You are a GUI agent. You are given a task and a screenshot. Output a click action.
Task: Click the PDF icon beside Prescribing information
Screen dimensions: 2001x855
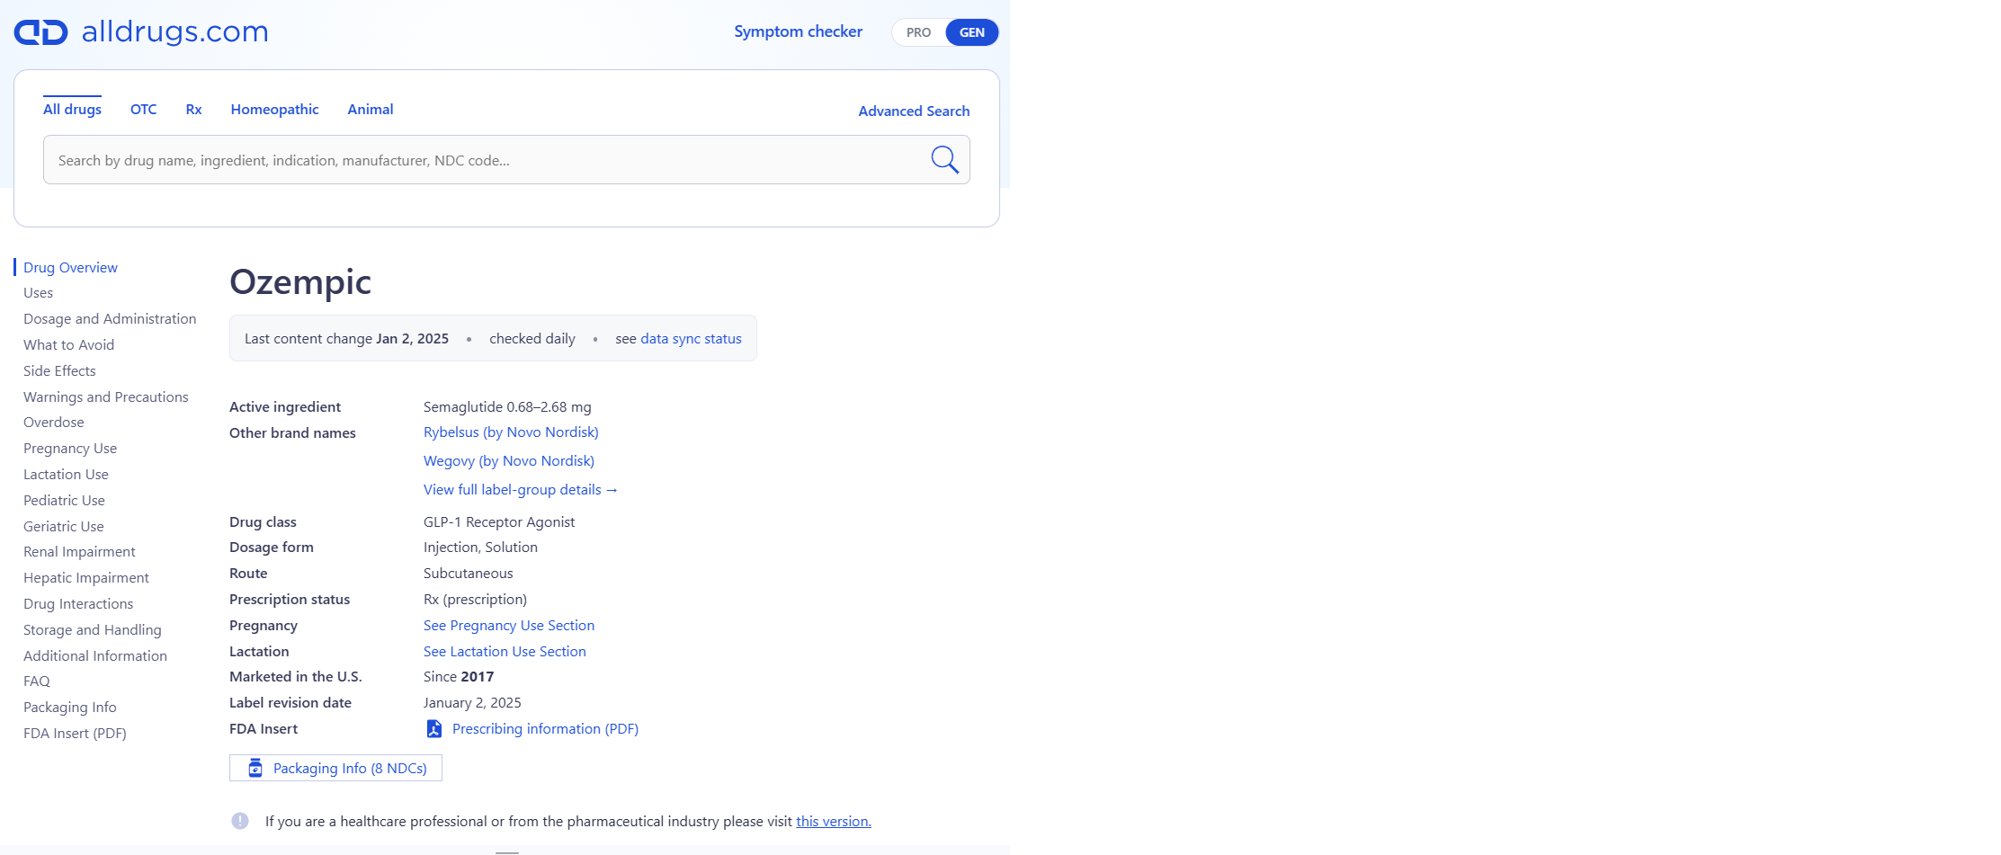tap(434, 729)
